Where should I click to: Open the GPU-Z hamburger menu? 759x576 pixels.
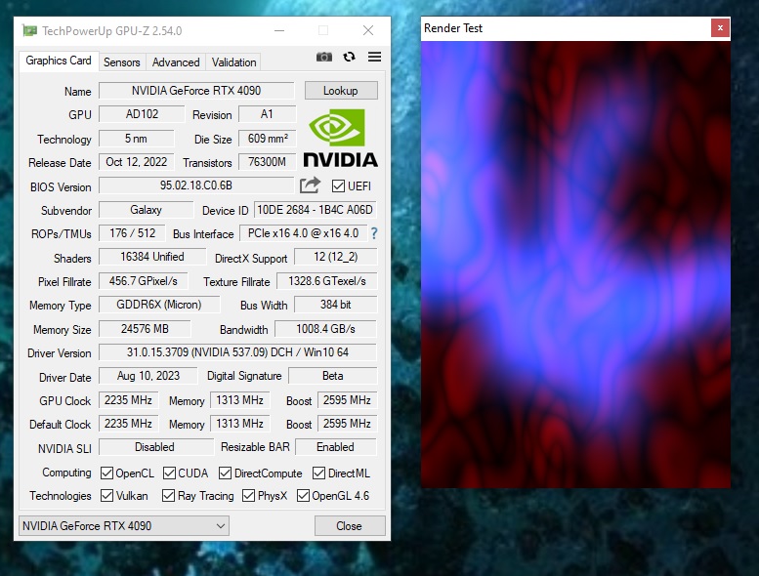(x=374, y=57)
